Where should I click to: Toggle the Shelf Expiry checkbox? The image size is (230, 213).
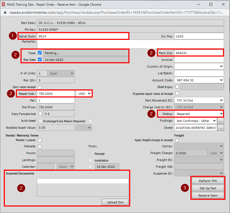click(177, 87)
